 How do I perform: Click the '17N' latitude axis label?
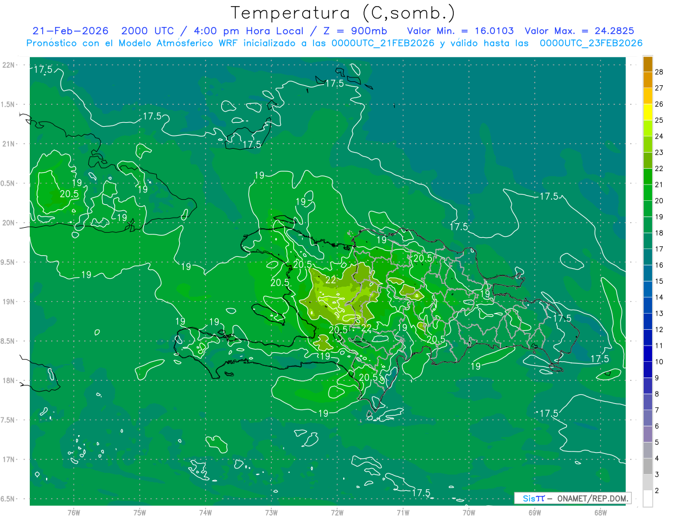[9, 459]
